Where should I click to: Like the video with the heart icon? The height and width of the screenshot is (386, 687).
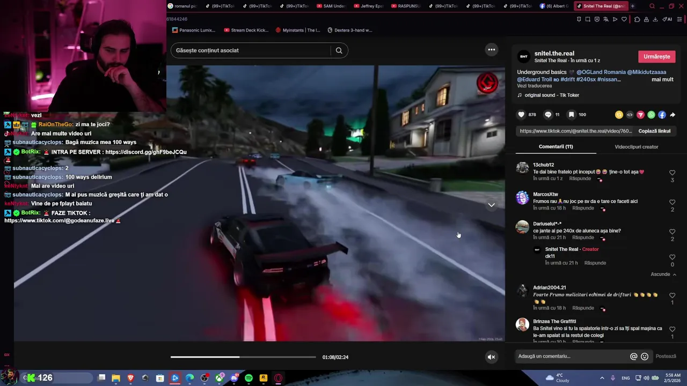click(x=521, y=115)
